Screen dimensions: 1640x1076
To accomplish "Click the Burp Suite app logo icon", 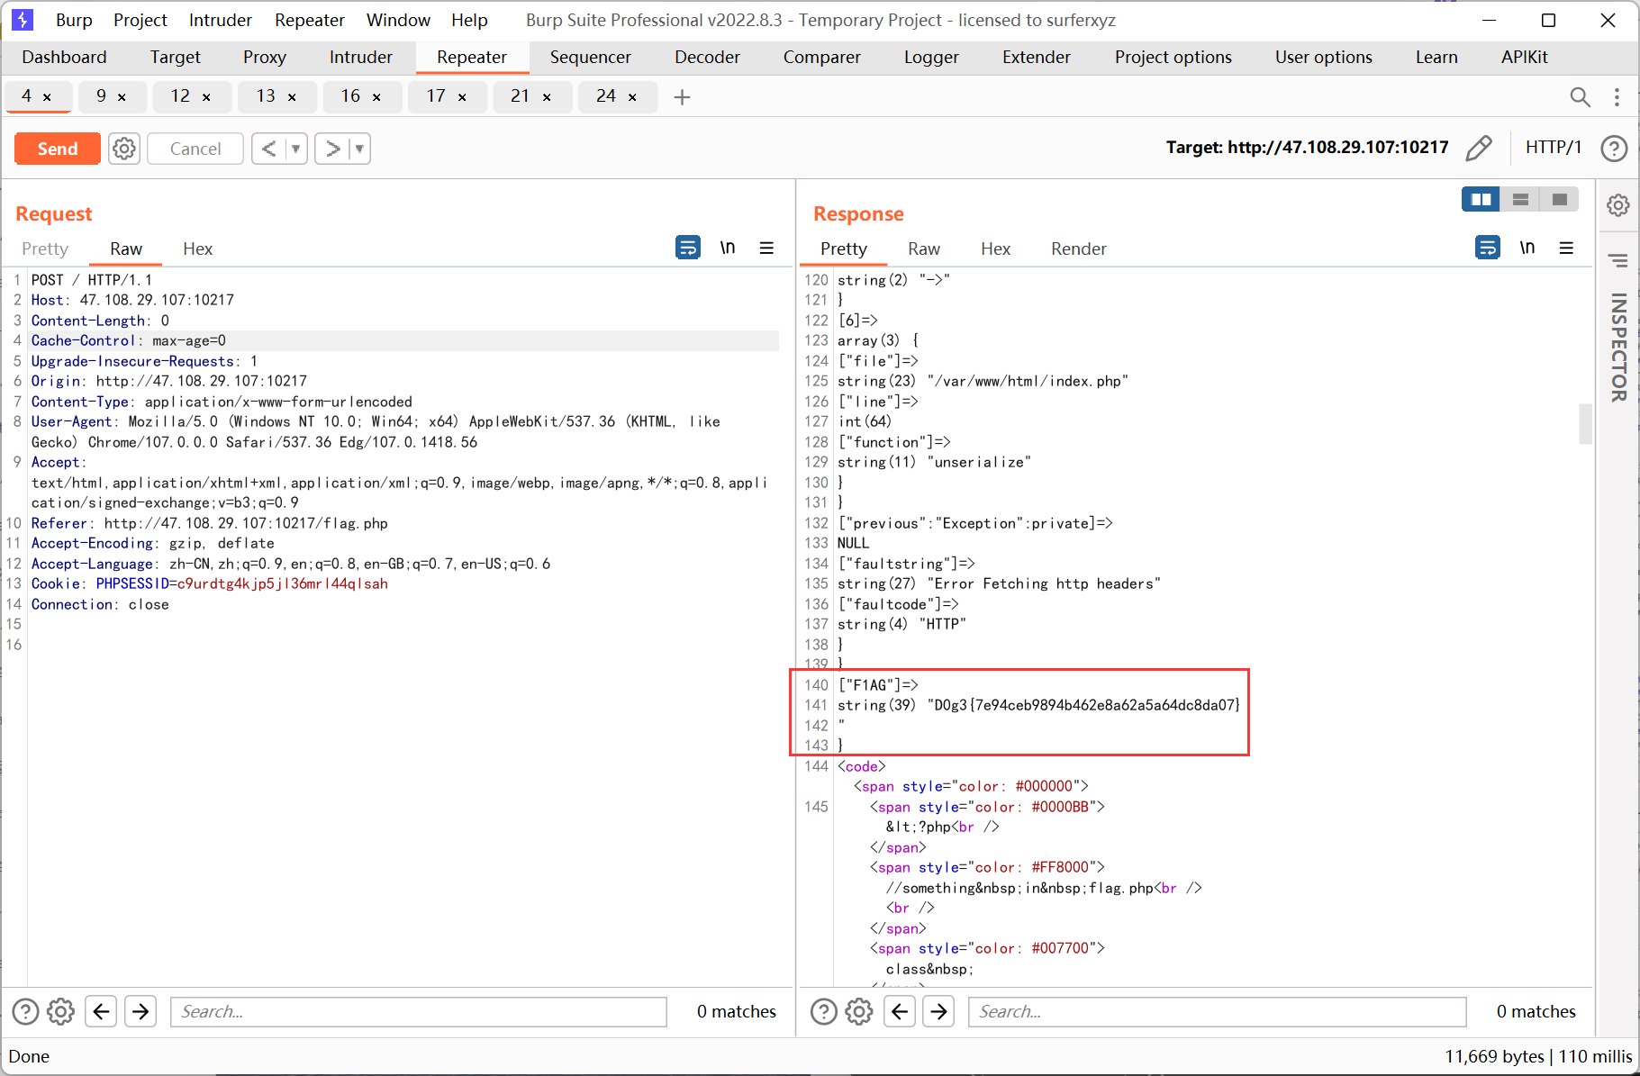I will [x=23, y=20].
